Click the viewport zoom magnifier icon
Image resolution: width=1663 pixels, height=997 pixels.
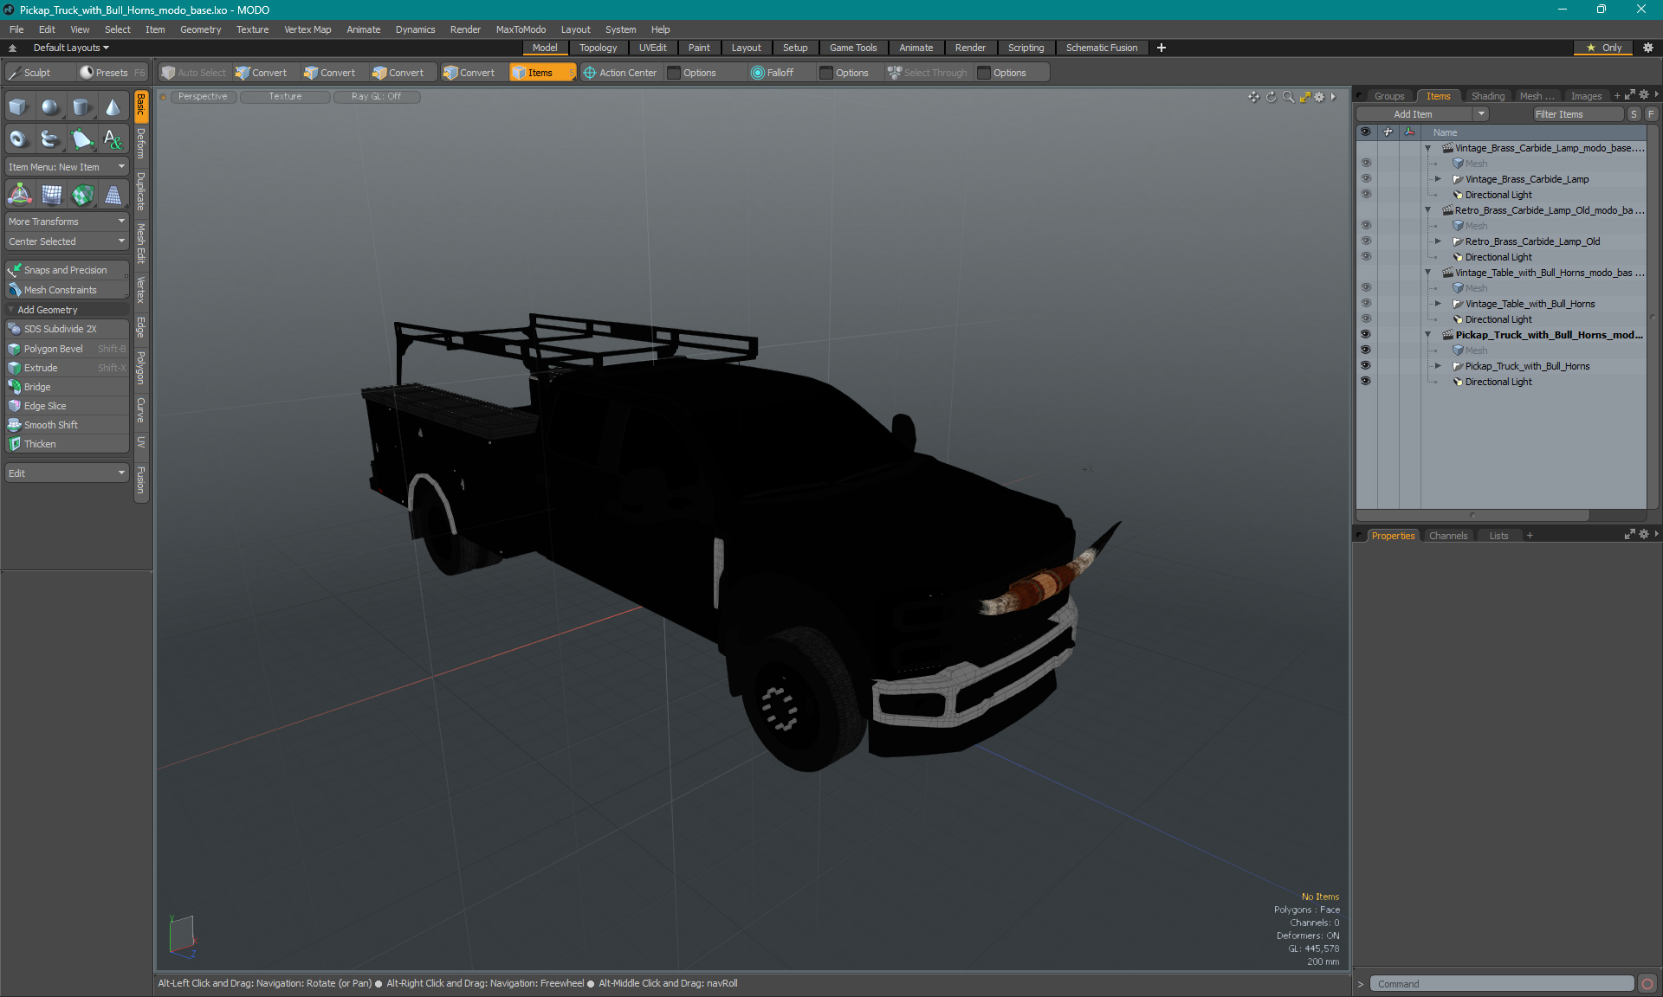(x=1288, y=97)
